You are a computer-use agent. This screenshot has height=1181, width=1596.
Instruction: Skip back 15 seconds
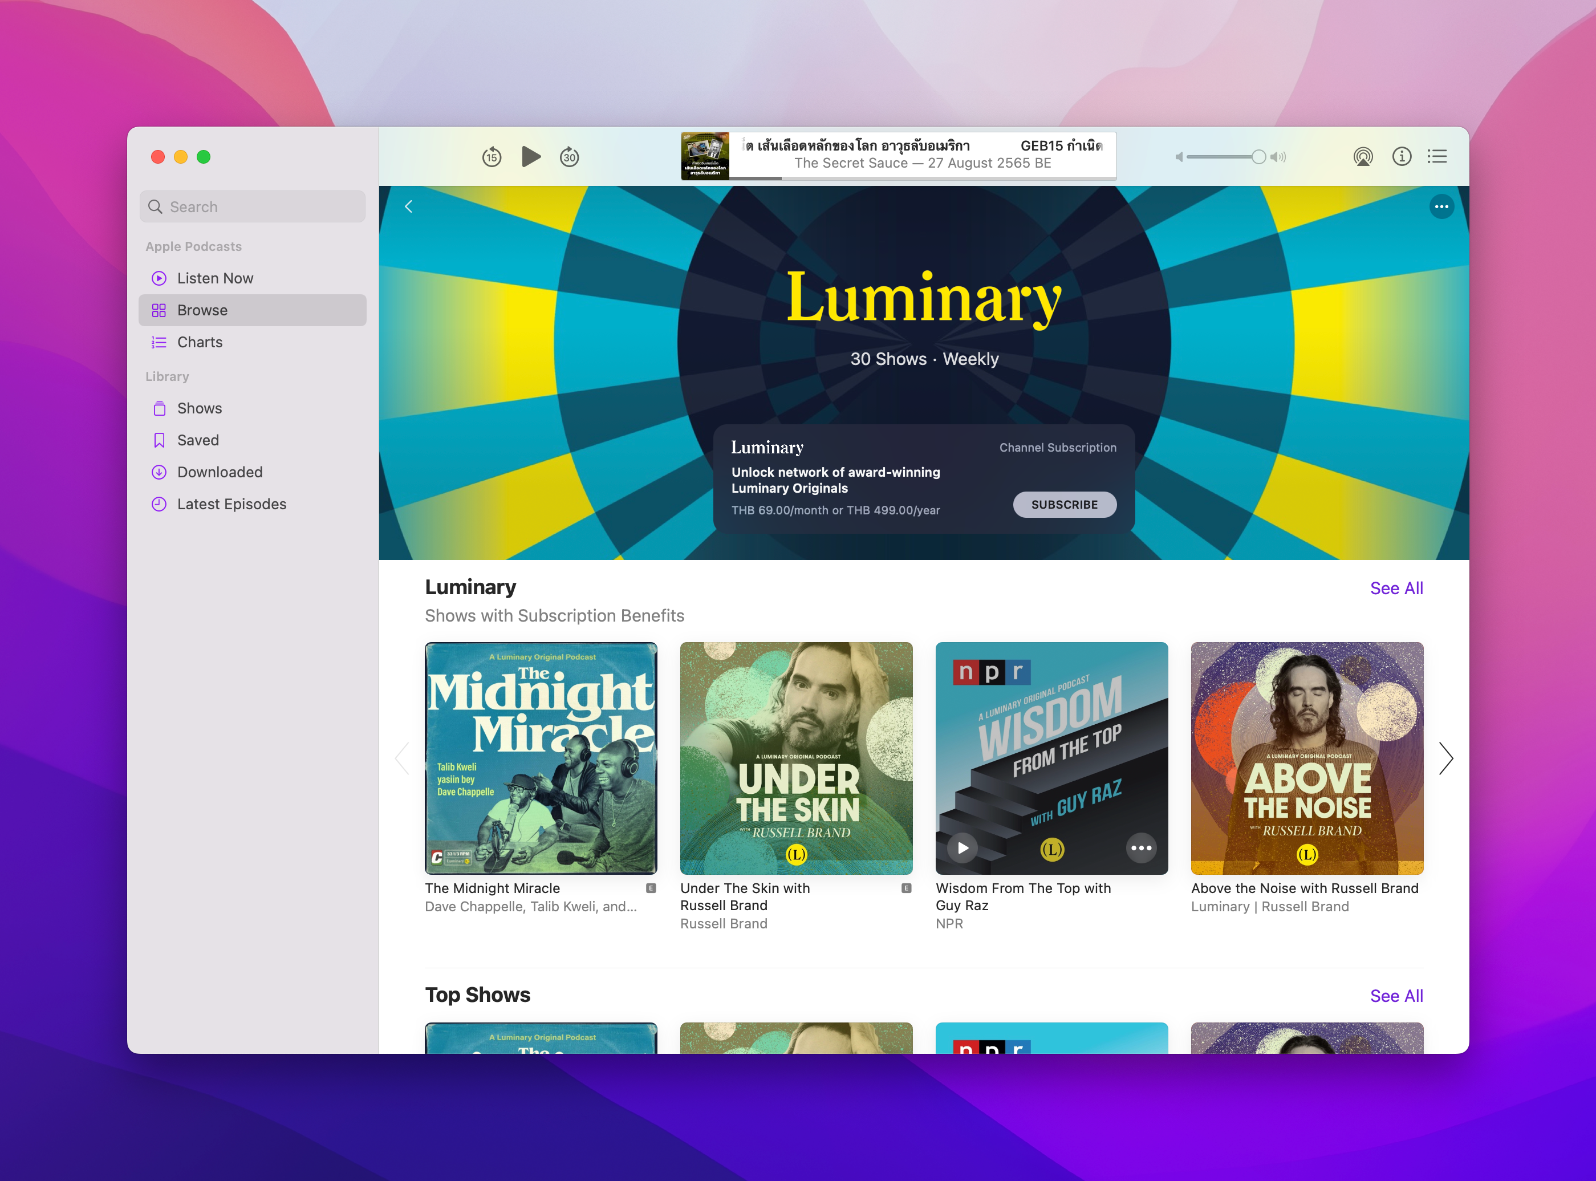coord(492,157)
